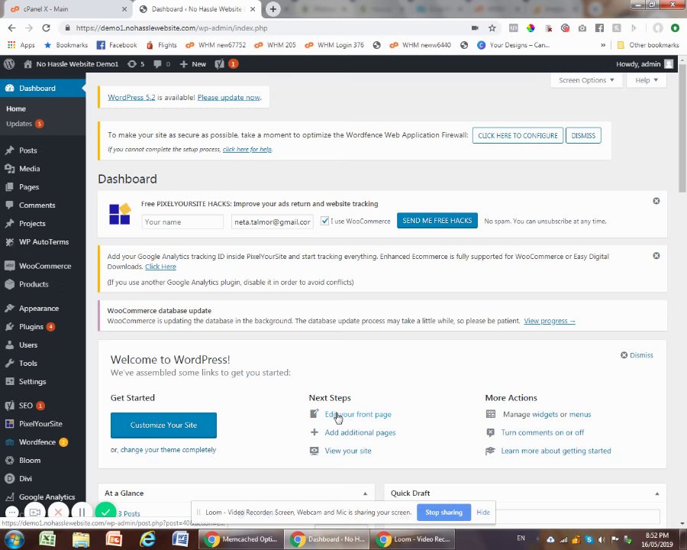Hide the Loom sharing bar
The height and width of the screenshot is (550, 687).
[x=483, y=513]
